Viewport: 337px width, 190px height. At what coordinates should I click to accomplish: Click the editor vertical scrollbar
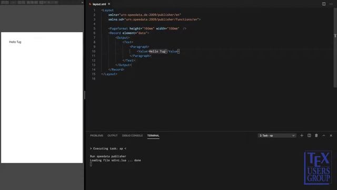point(335,47)
